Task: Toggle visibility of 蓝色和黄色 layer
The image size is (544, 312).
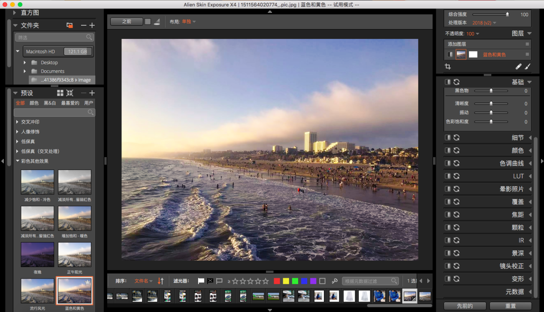Action: 450,54
